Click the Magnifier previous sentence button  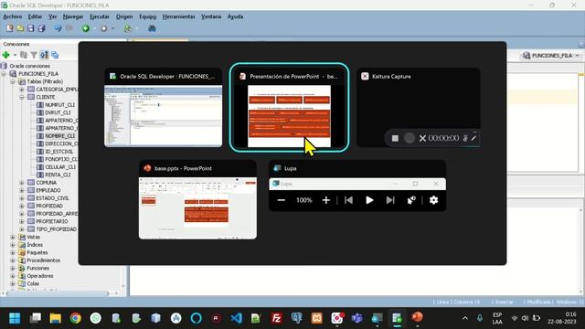click(x=348, y=200)
